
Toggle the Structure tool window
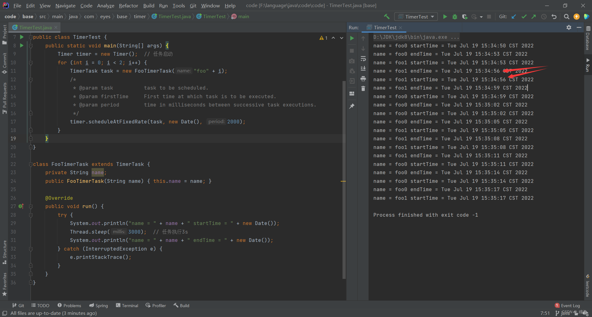4,252
